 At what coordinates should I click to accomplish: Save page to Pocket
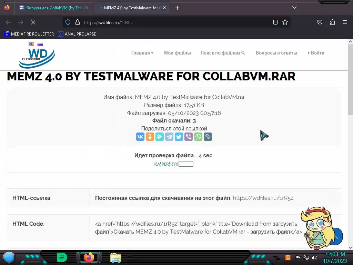pos(320,22)
